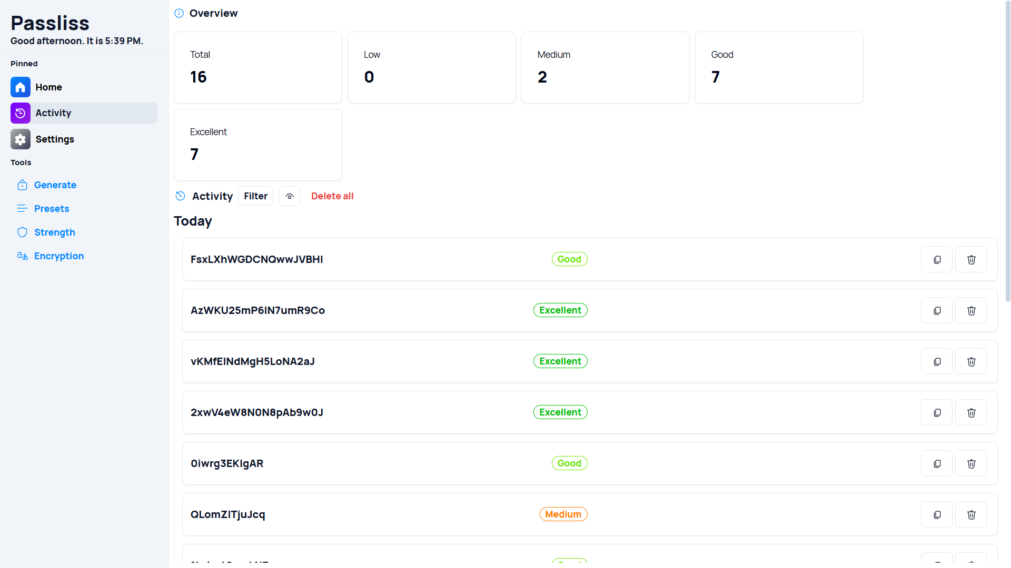Open the Home page from the sidebar
The height and width of the screenshot is (568, 1011).
tap(84, 87)
